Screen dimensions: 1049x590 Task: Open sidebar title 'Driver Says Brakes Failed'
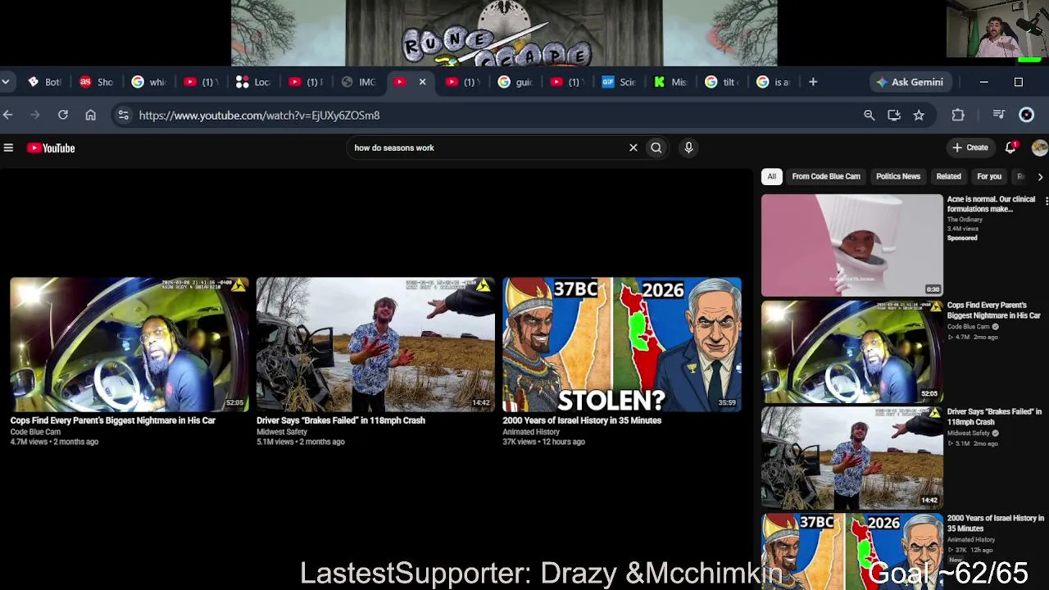994,417
